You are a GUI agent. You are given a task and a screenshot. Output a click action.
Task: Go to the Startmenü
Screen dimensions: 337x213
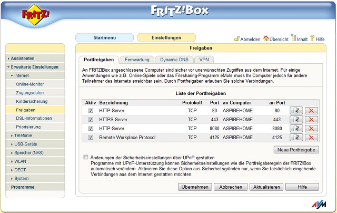tap(104, 37)
